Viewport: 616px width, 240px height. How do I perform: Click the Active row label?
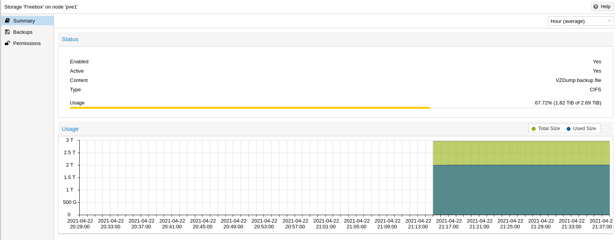pyautogui.click(x=77, y=71)
